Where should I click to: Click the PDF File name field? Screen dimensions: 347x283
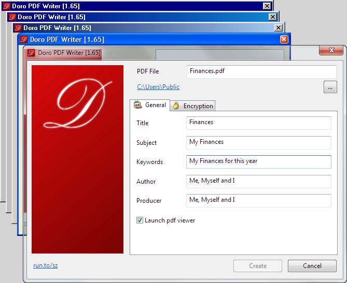click(261, 71)
